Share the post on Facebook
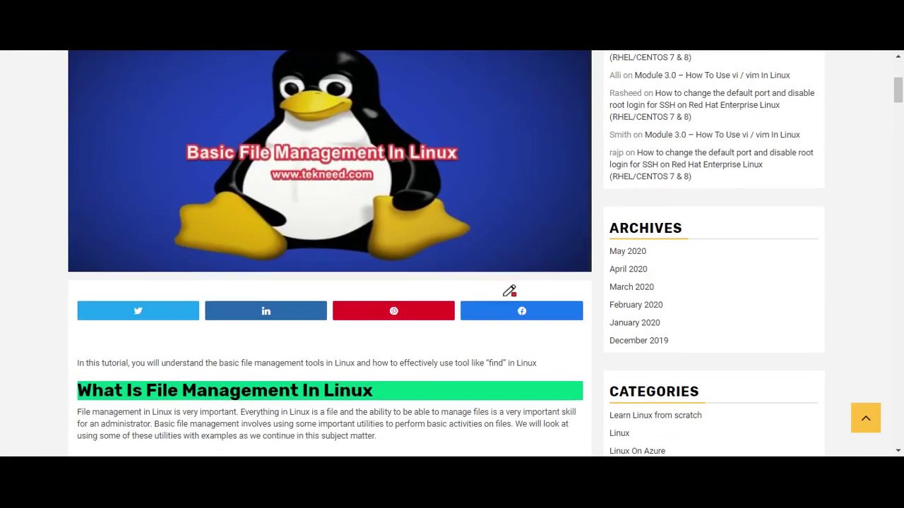This screenshot has height=508, width=904. (521, 310)
